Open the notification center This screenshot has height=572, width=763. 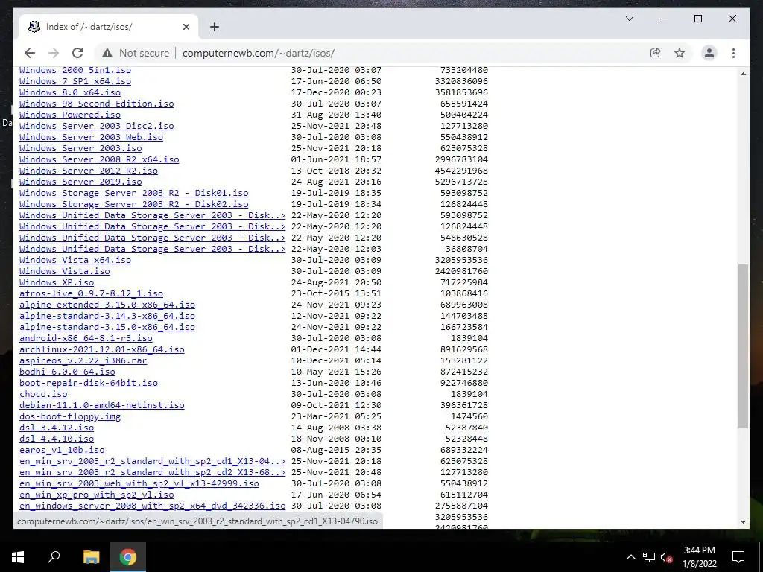(x=738, y=557)
